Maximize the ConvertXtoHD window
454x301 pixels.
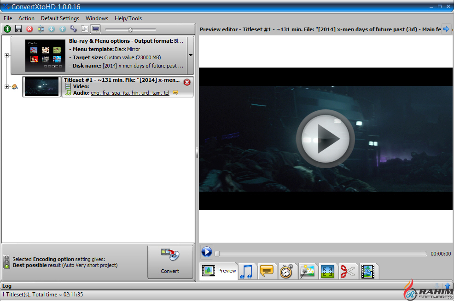pos(440,6)
